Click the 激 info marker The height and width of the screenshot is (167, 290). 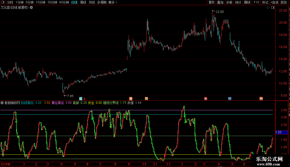tap(131, 99)
